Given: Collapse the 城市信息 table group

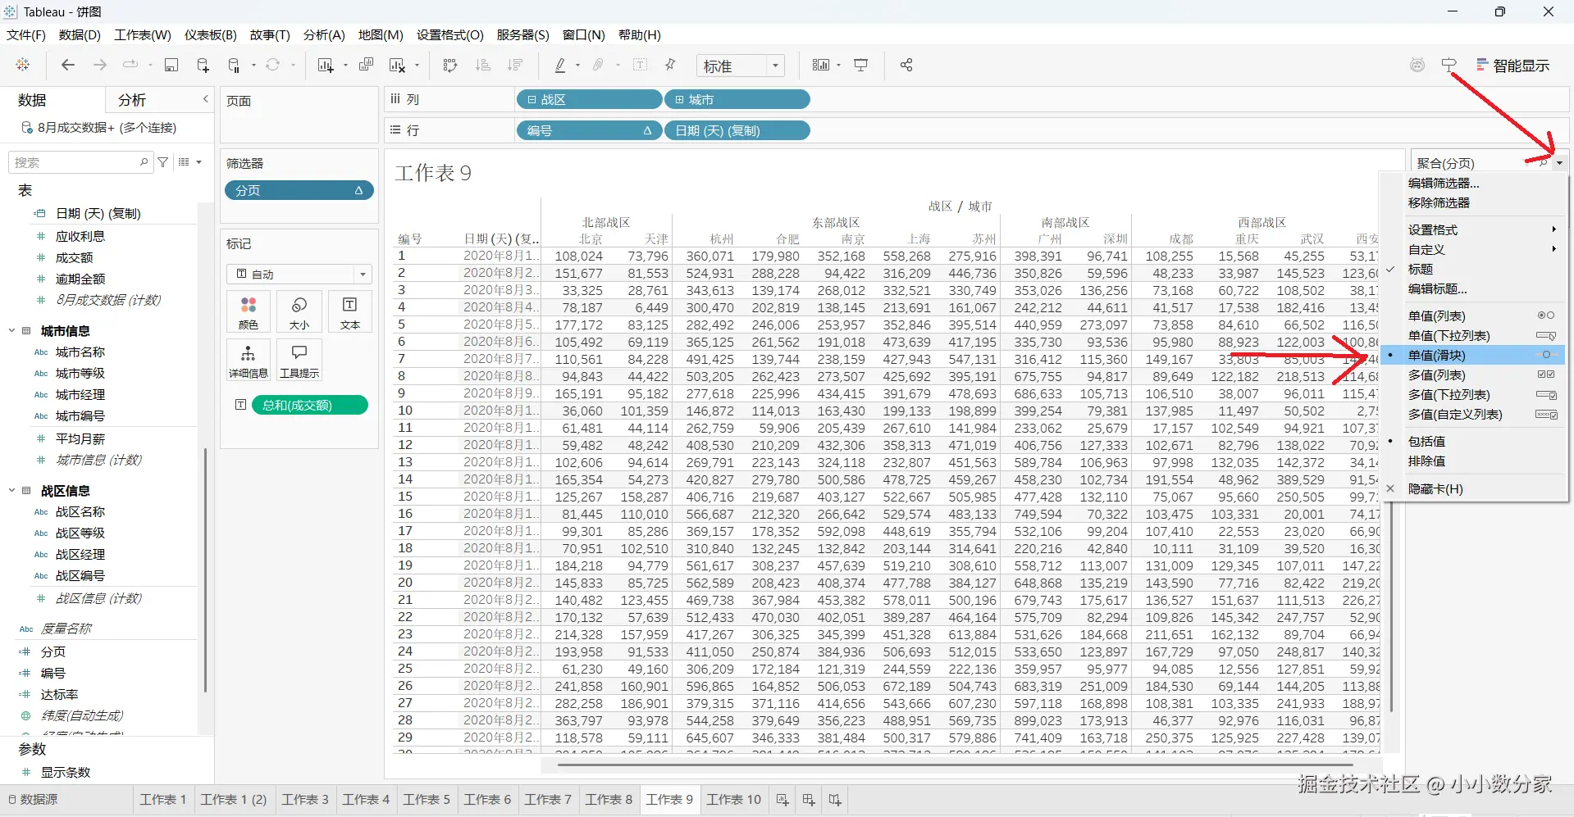Looking at the screenshot, I should [11, 331].
